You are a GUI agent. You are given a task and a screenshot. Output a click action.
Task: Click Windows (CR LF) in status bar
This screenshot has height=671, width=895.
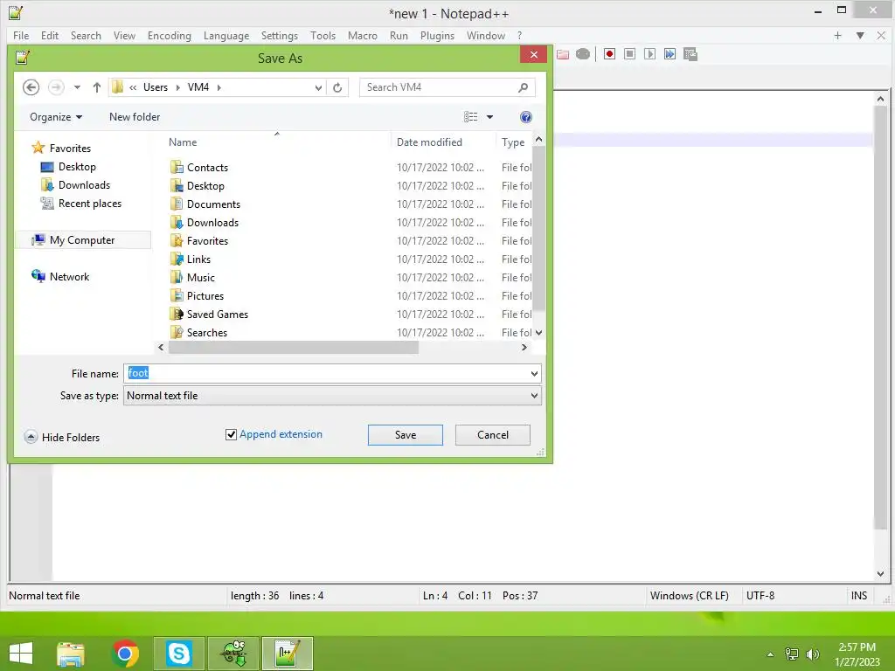click(x=689, y=596)
